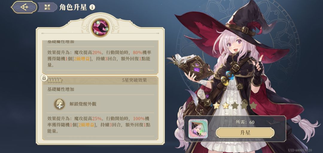Select the third dim star under character

[x=235, y=106]
